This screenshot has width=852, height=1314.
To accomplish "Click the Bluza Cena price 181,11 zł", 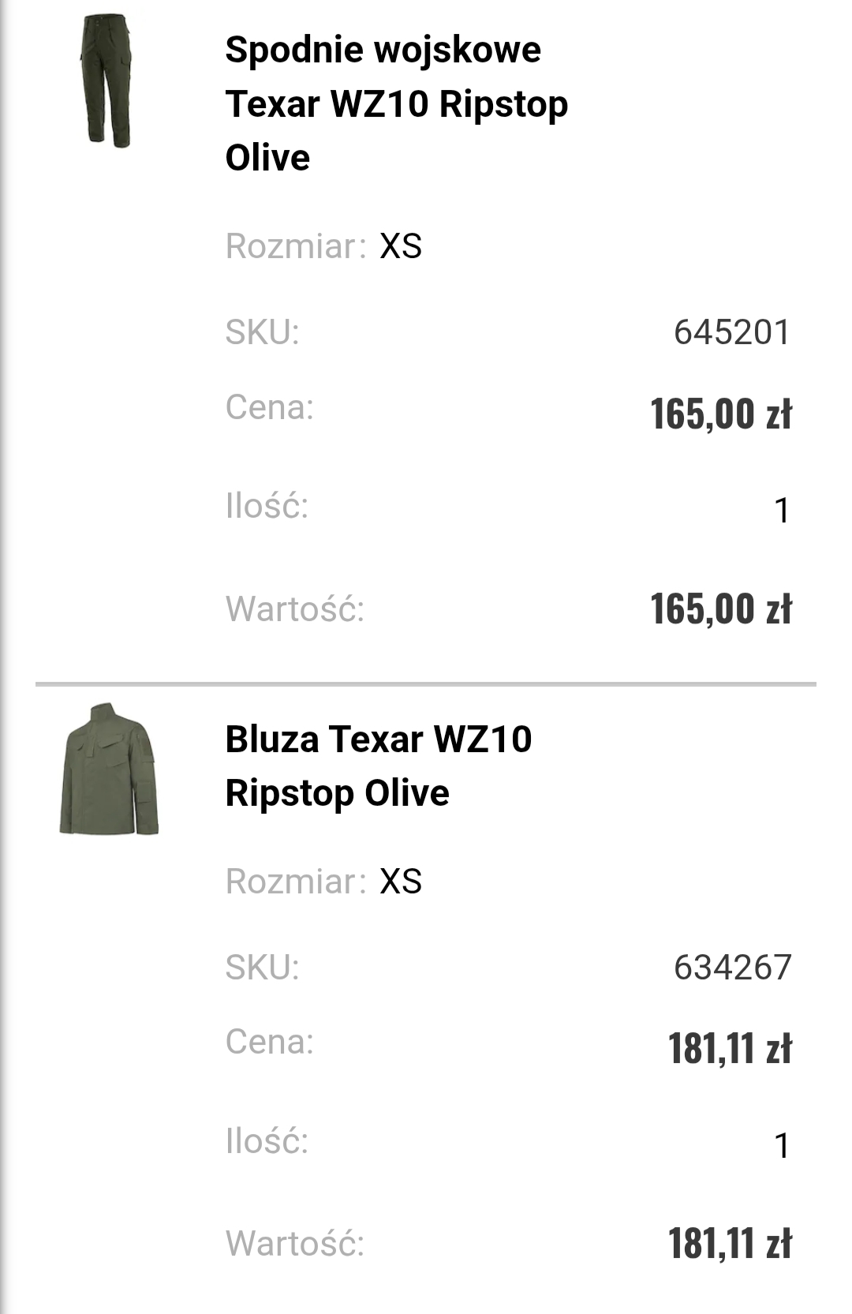I will pos(730,1048).
